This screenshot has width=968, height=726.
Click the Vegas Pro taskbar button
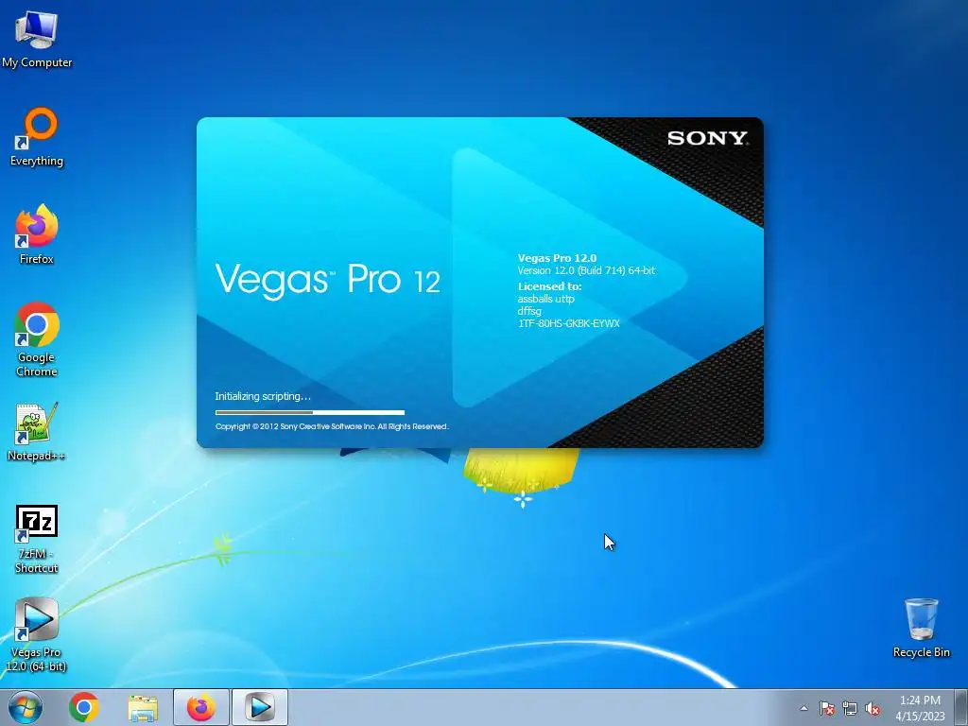pos(259,707)
